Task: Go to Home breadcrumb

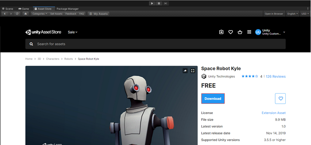Action: 29,59
